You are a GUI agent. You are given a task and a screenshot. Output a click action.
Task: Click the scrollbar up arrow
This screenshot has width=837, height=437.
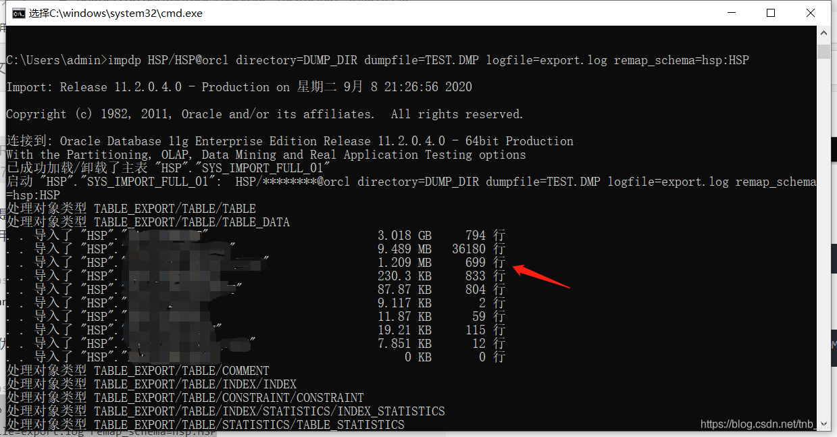tap(823, 32)
